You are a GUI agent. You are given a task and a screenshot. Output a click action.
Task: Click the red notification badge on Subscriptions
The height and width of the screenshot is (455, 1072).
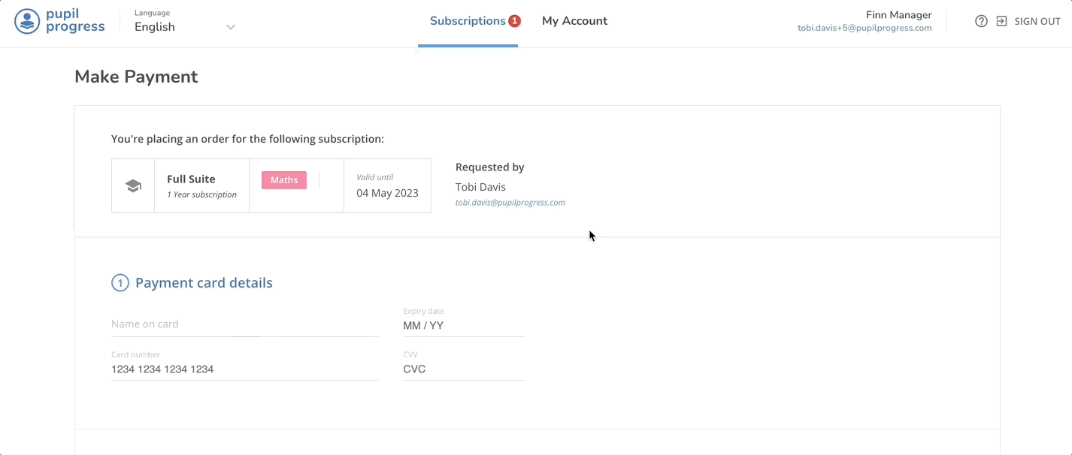[514, 21]
